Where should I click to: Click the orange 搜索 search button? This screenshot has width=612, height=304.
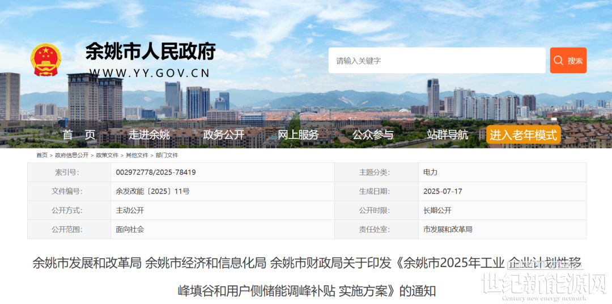568,61
